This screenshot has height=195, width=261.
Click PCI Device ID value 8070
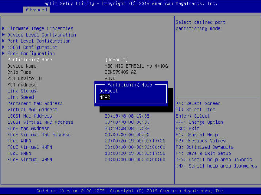coord(110,79)
